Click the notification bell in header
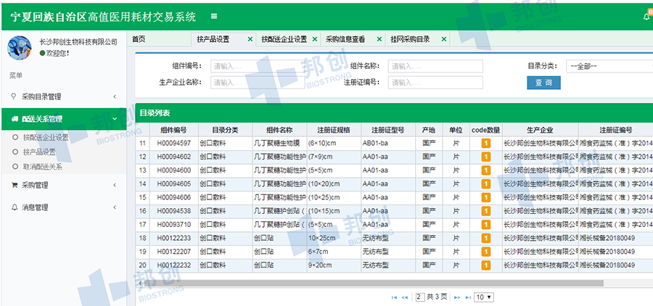Viewport: 653px width, 306px height. [646, 17]
